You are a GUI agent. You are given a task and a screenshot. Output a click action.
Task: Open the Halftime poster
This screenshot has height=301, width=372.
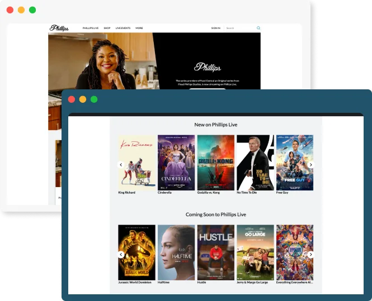tap(176, 252)
